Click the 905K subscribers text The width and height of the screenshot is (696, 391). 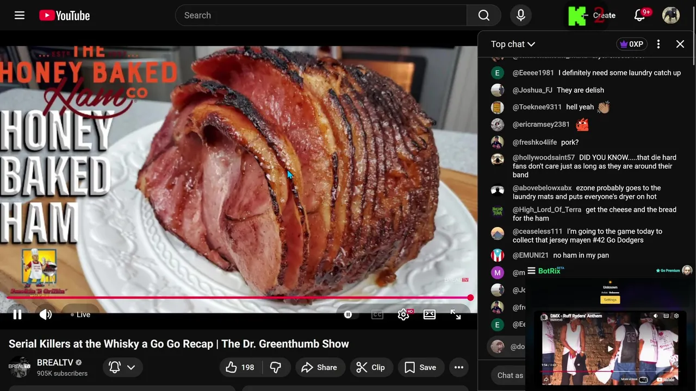click(62, 374)
